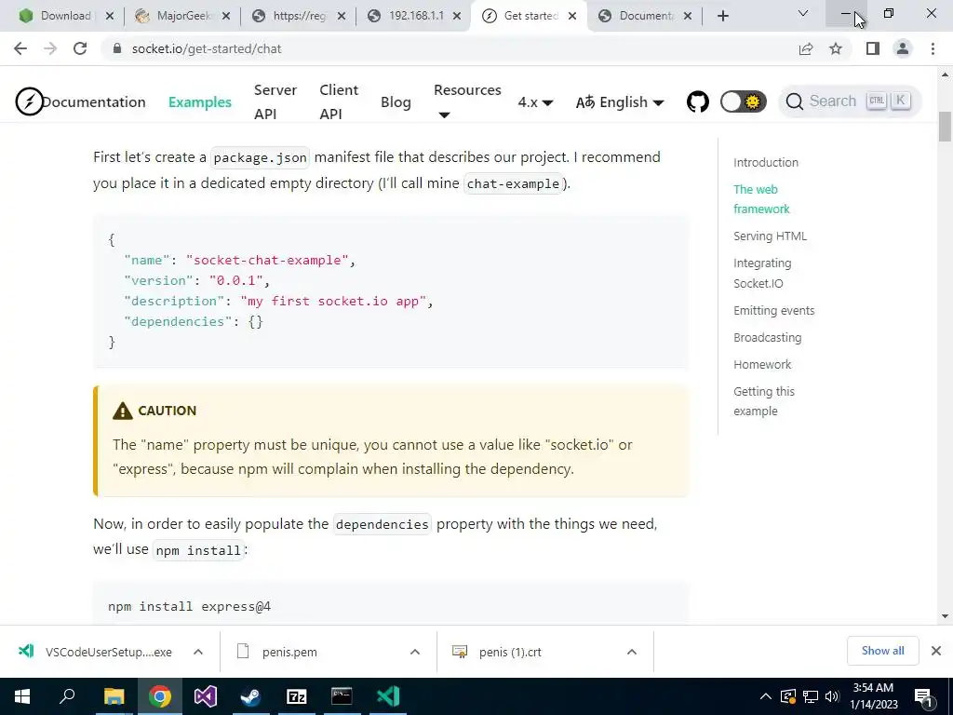953x715 pixels.
Task: Reload the socket.io page
Action: pyautogui.click(x=80, y=48)
